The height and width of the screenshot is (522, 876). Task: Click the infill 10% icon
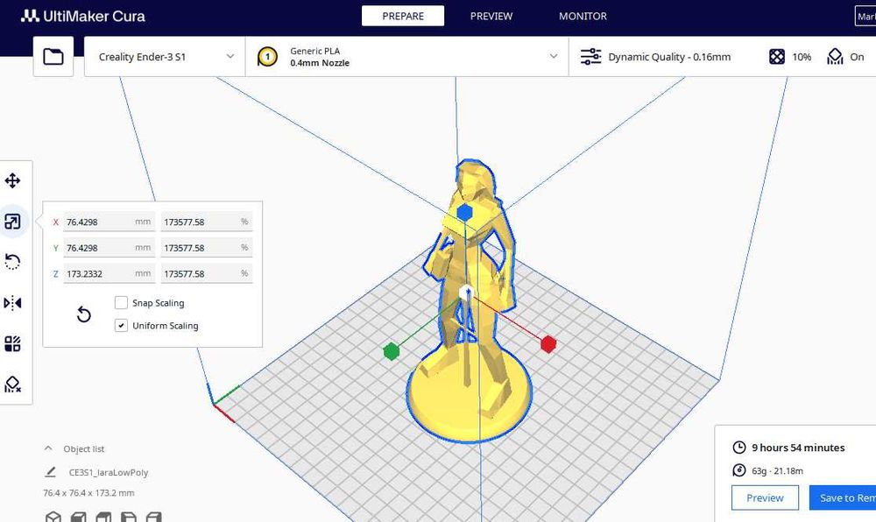point(777,56)
